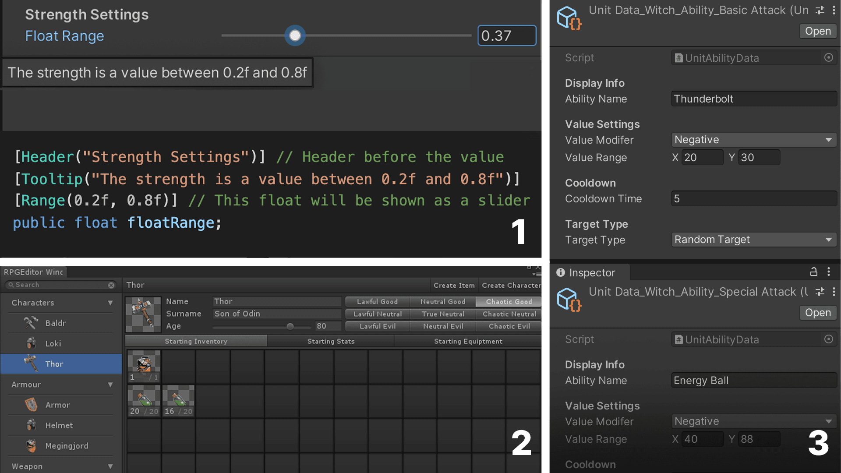Select the Megingjord item
Screen dimensions: 841x473
[61, 446]
